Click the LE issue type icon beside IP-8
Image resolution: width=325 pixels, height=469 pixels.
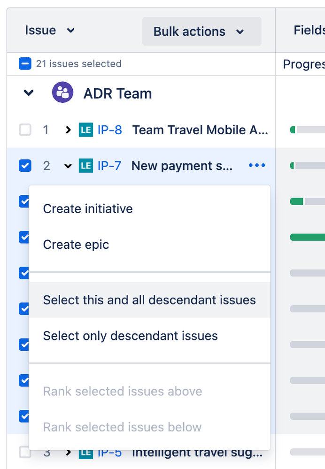pyautogui.click(x=86, y=130)
